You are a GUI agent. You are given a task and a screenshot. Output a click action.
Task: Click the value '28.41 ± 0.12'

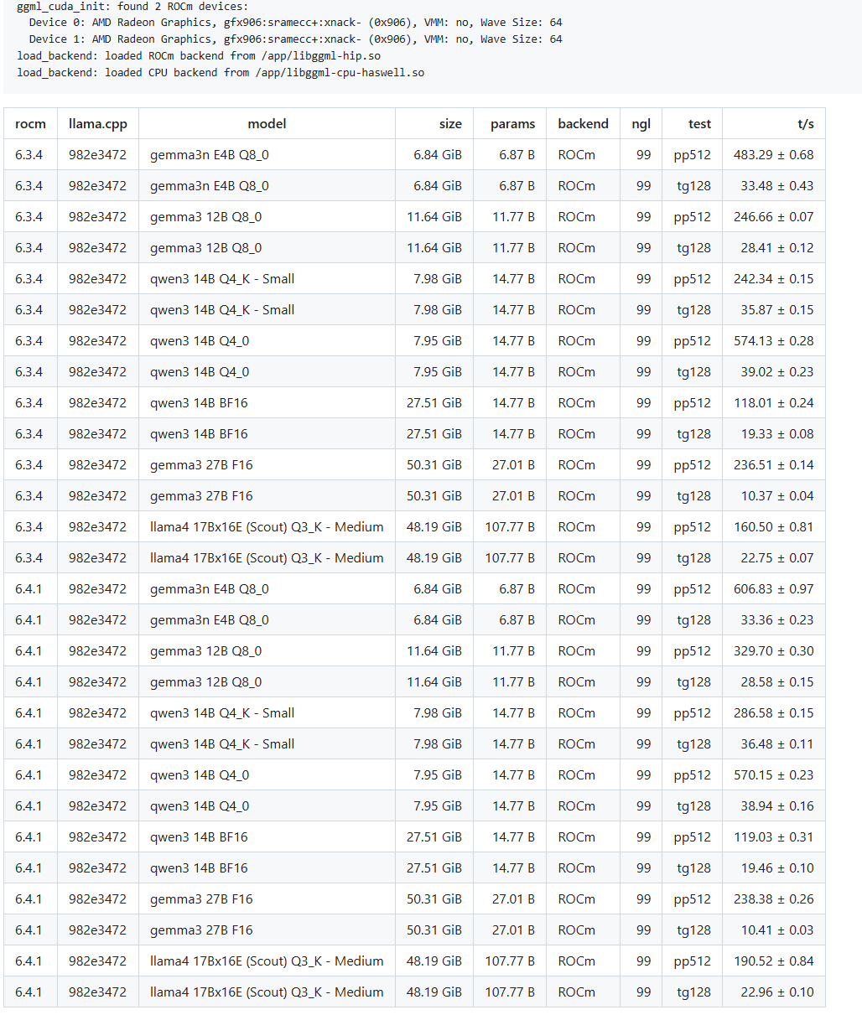coord(776,248)
